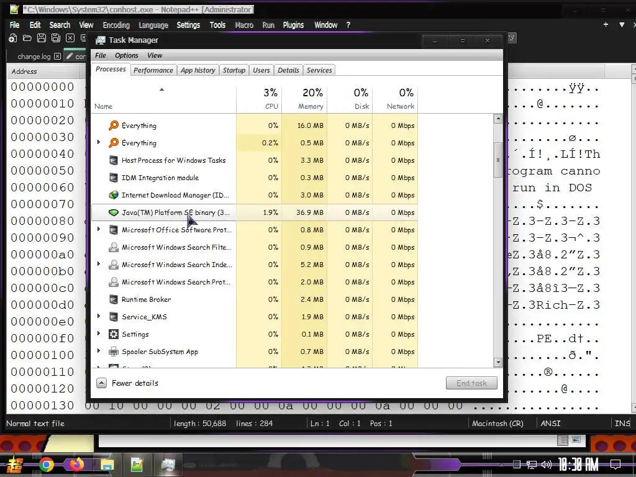Click the Host Process for Windows Tasks icon
This screenshot has width=636, height=477.
tap(114, 160)
